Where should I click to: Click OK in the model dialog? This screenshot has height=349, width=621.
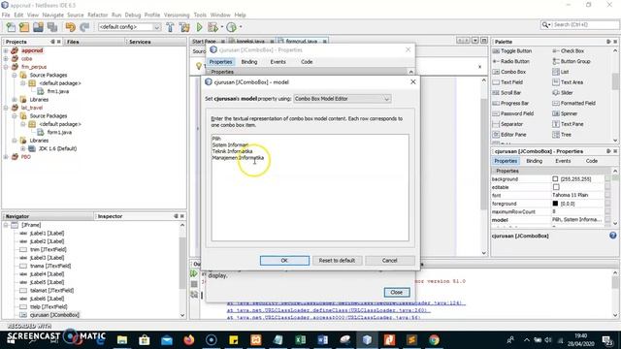coord(284,261)
